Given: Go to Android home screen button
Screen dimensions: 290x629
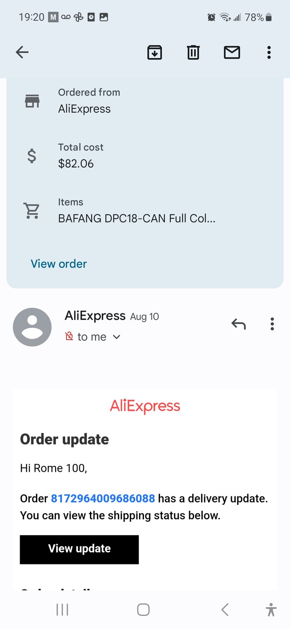Looking at the screenshot, I should (x=144, y=610).
